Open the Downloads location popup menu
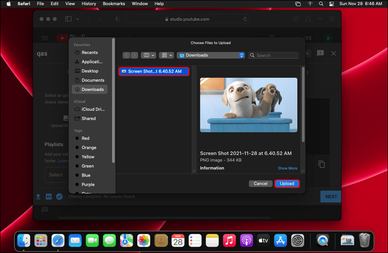This screenshot has height=253, width=388. (x=211, y=55)
